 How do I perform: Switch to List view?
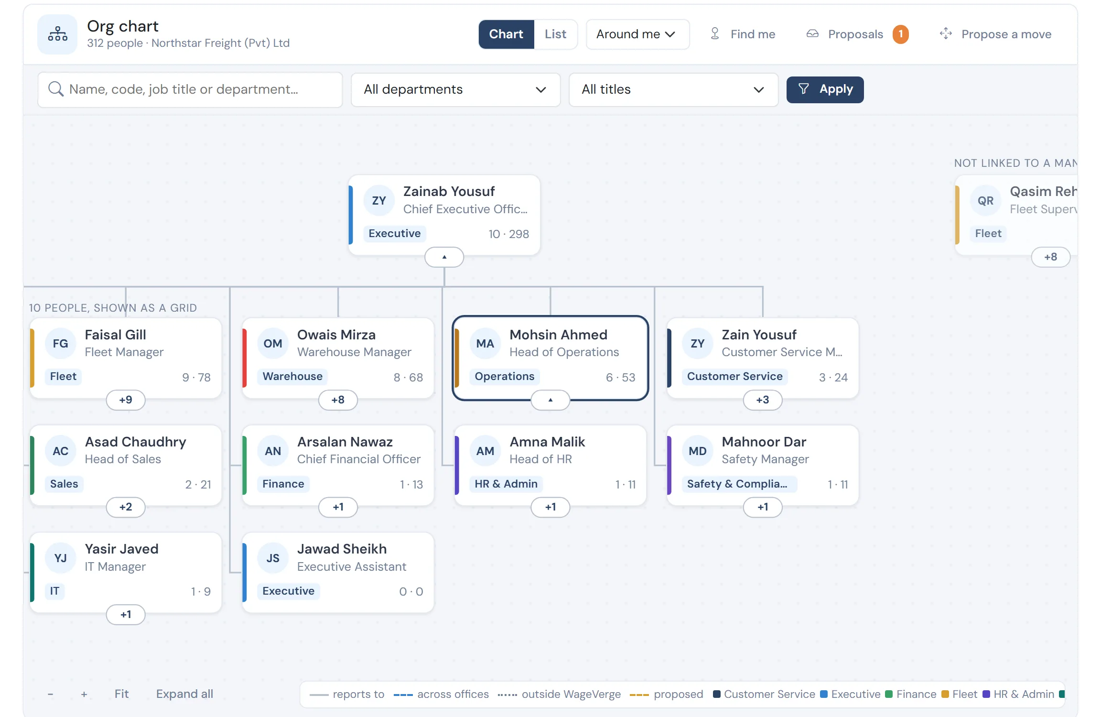tap(555, 34)
